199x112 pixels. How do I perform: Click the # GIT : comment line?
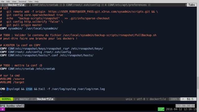click(x=6, y=8)
